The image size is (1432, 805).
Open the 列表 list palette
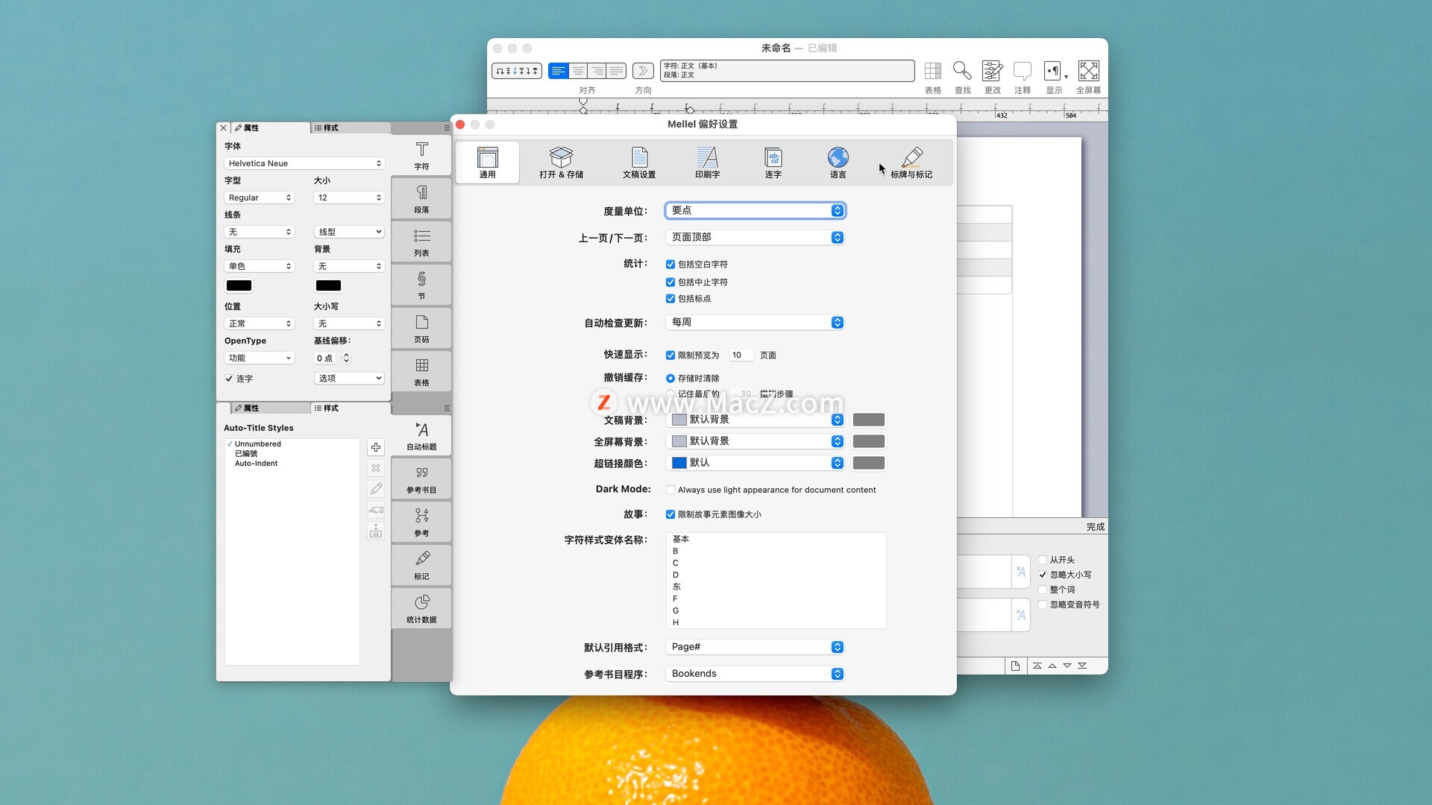point(421,242)
